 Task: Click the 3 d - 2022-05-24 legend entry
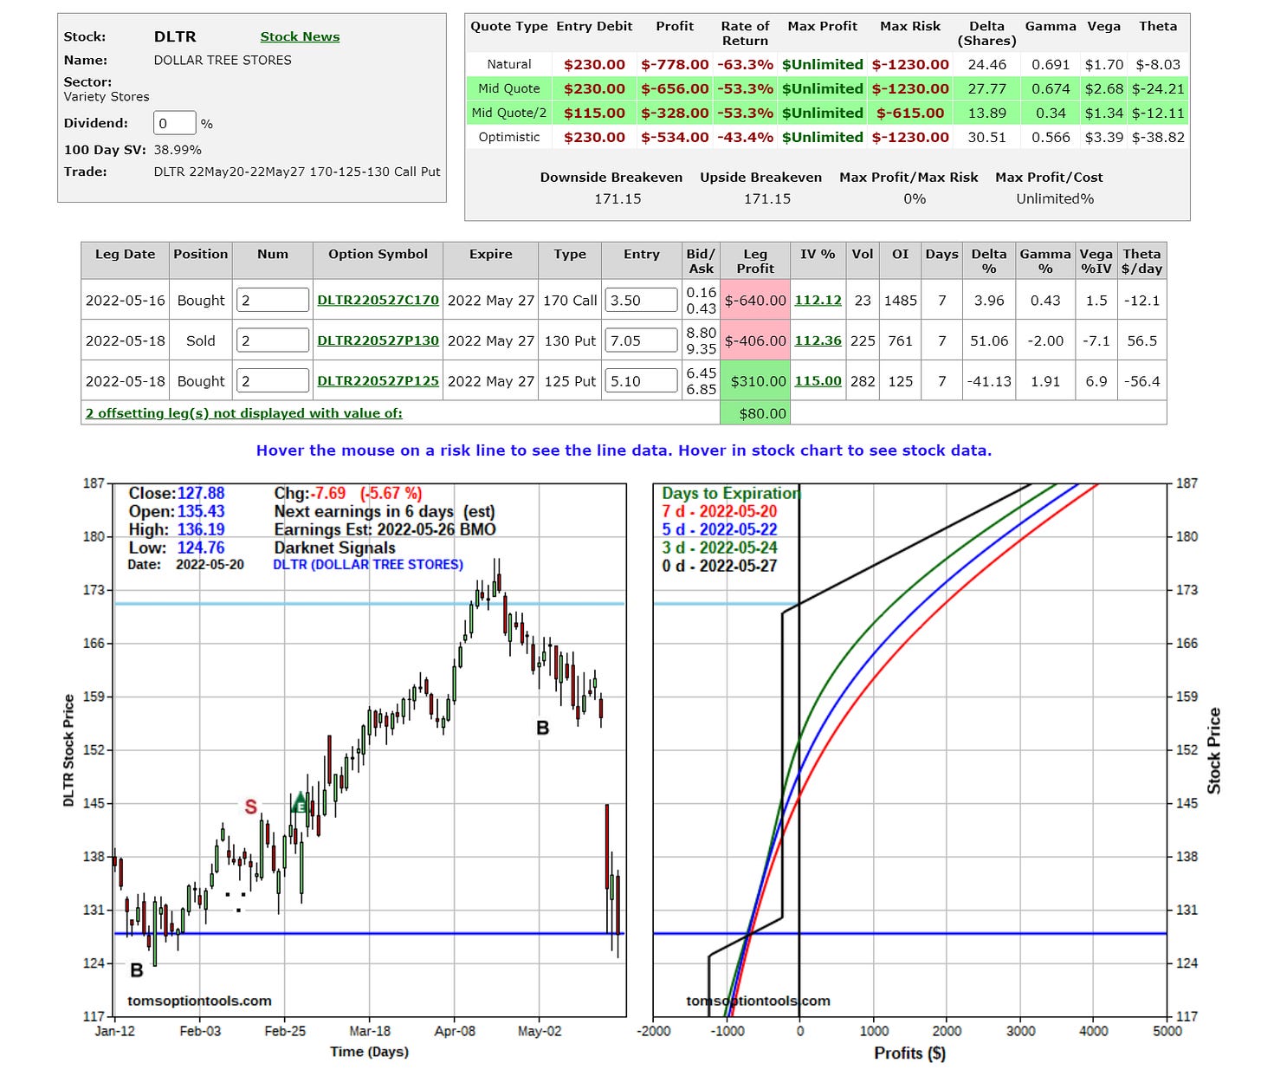[x=719, y=548]
